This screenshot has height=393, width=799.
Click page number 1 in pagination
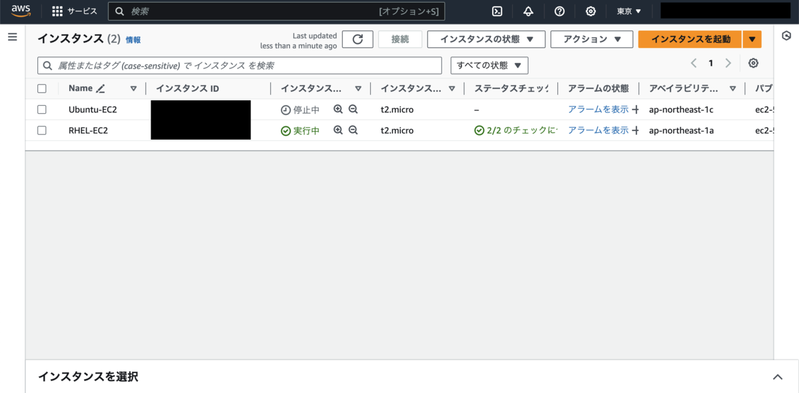point(711,63)
